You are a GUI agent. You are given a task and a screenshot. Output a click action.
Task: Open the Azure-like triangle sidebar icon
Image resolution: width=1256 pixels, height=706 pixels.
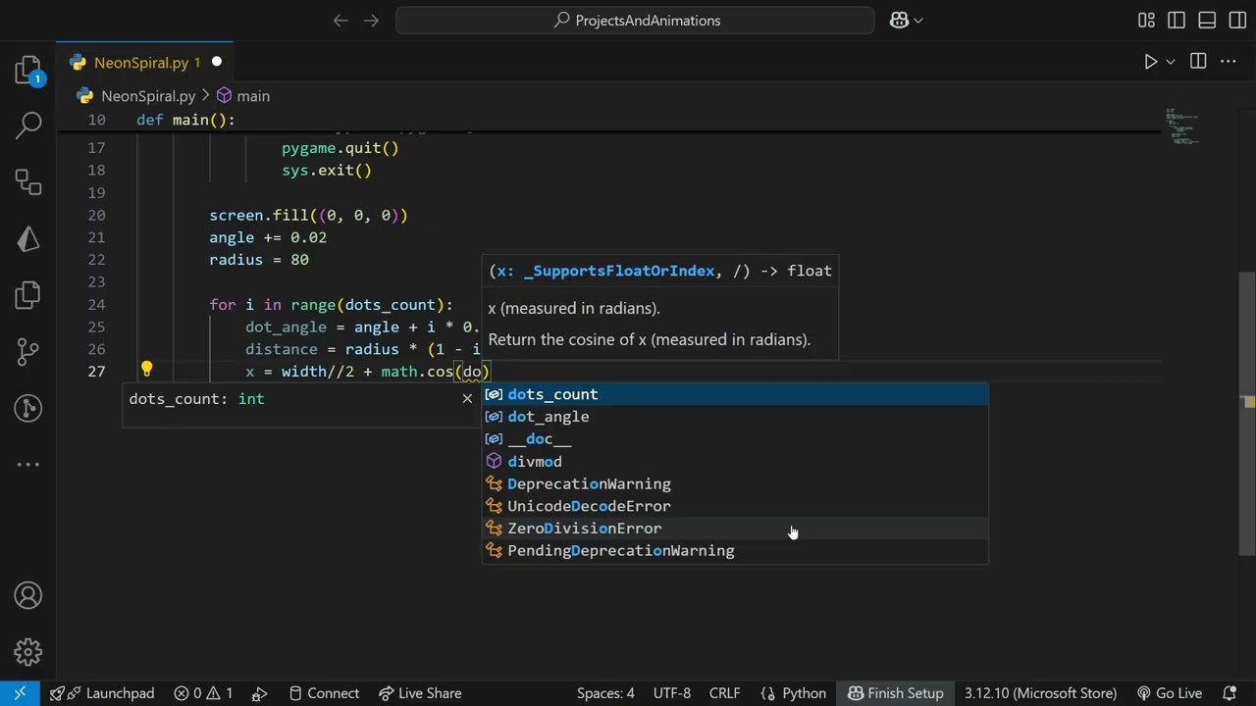click(28, 238)
